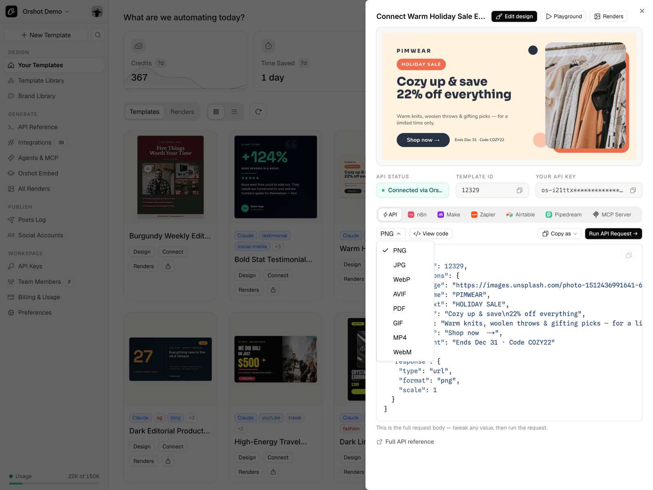Screen dimensions: 653x490
Task: Open the Pimwear holiday sale preview image
Action: tap(509, 96)
